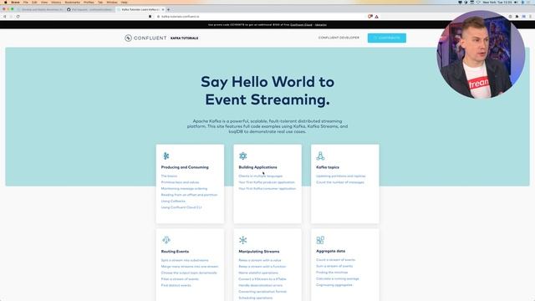The image size is (535, 301).
Task: Open the File menu
Action: (26, 2)
